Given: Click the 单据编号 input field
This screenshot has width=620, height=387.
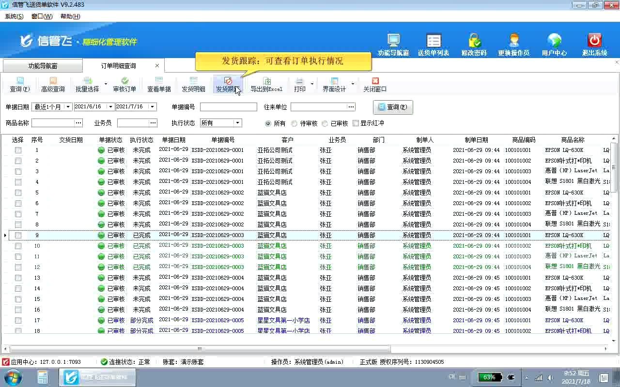Looking at the screenshot, I should pos(229,107).
